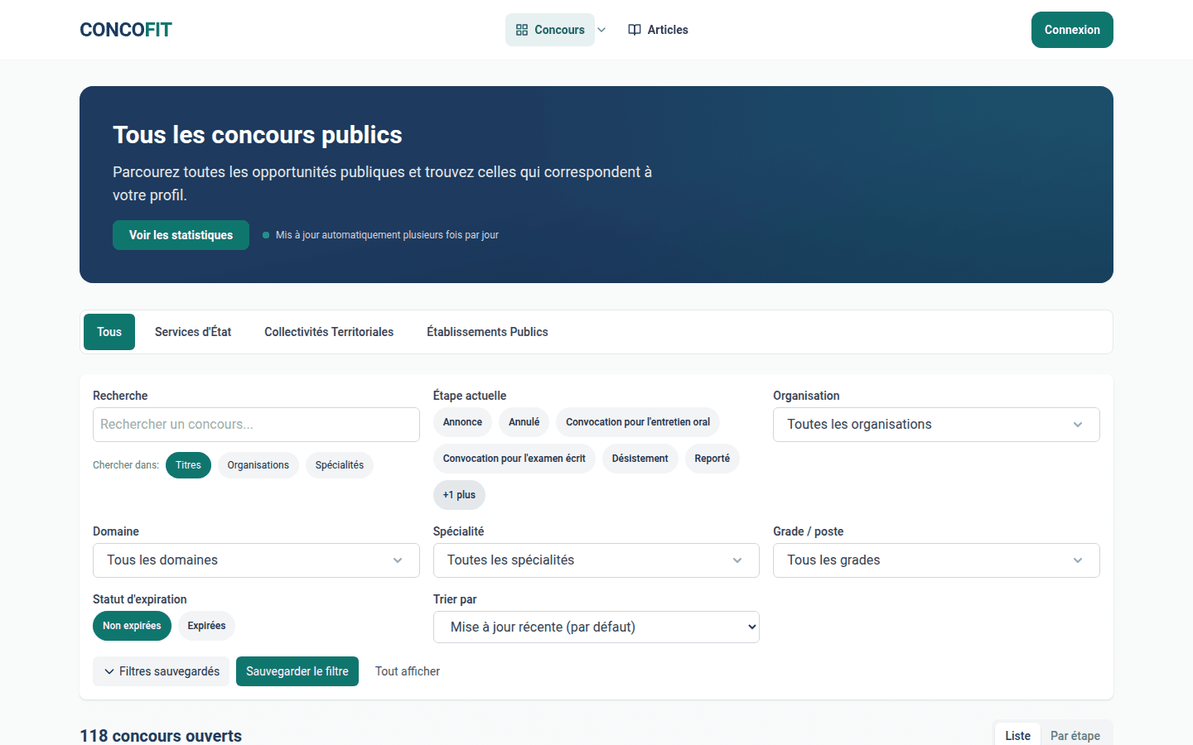Click the grid icon beside Concours
The height and width of the screenshot is (745, 1193).
[522, 30]
